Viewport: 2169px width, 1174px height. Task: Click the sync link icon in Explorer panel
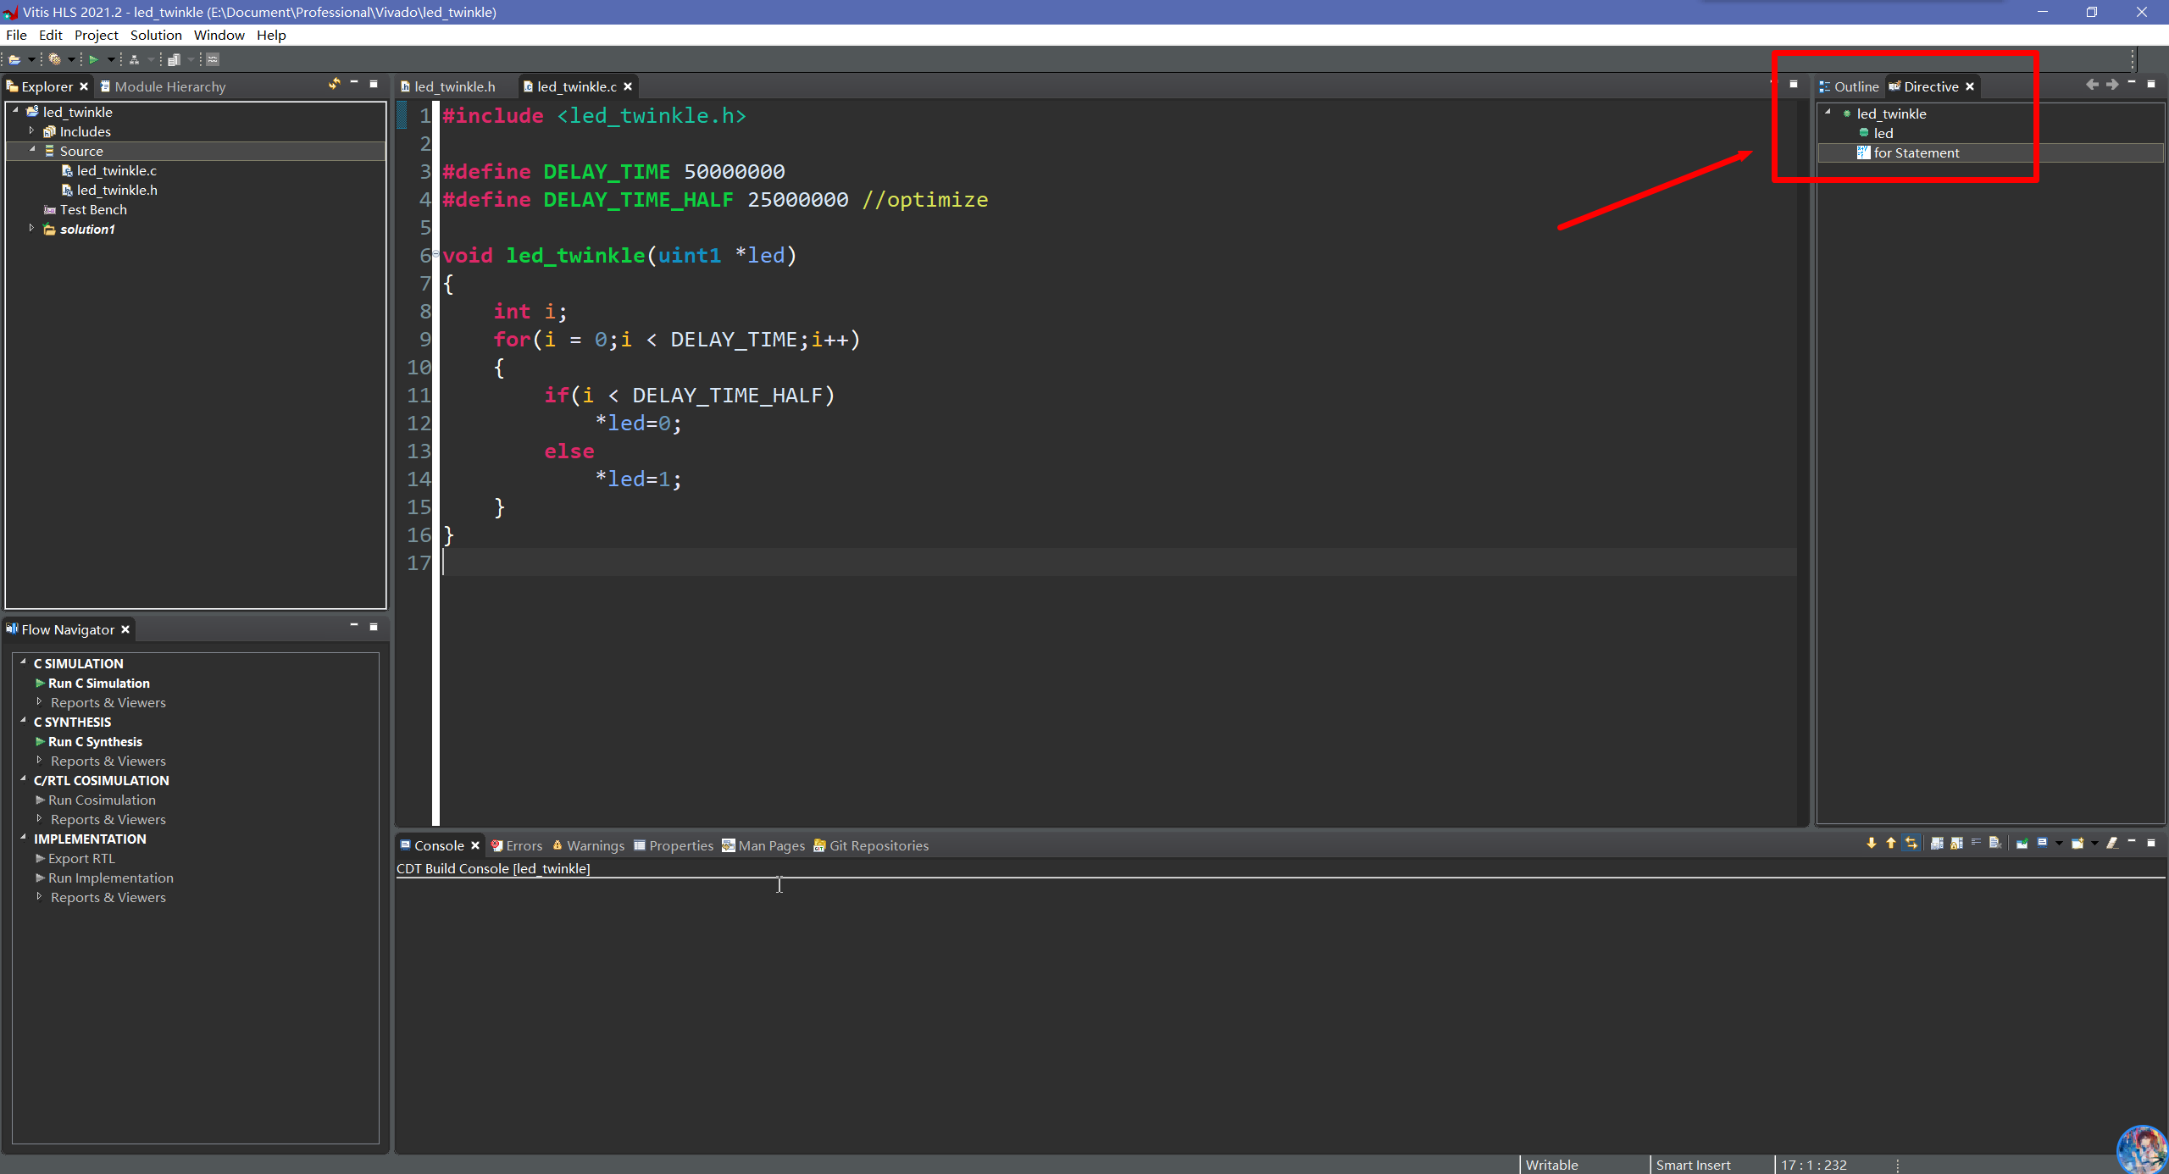[335, 84]
